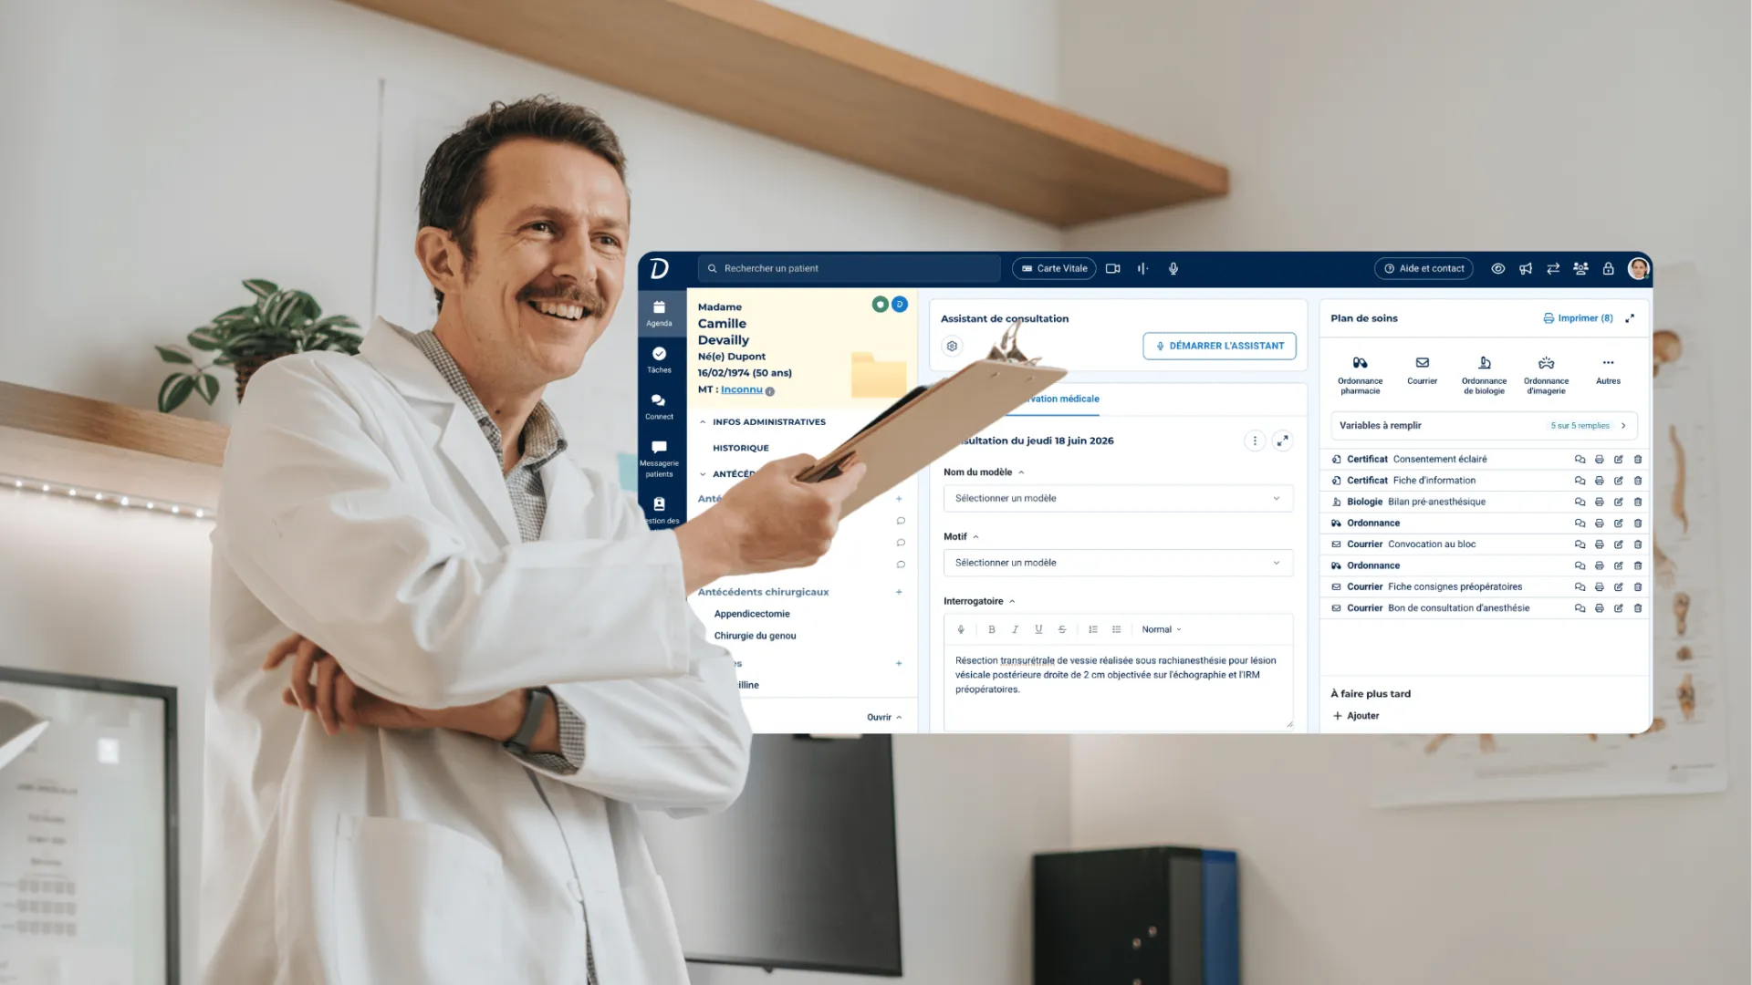The height and width of the screenshot is (985, 1752).
Task: Toggle bulleted list formatting
Action: (1117, 629)
